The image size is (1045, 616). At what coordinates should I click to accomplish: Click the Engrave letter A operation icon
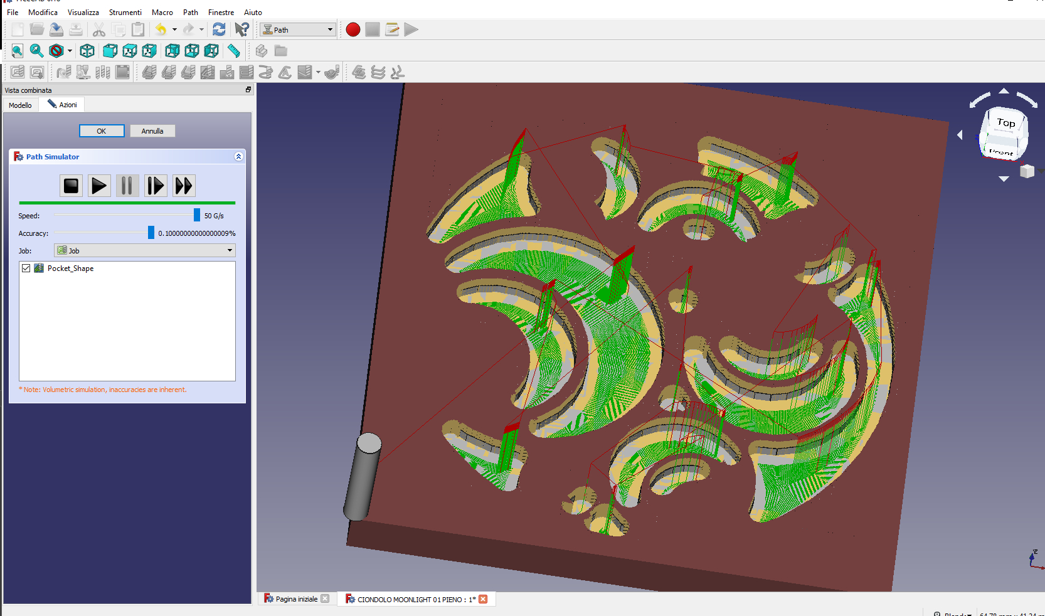[285, 72]
